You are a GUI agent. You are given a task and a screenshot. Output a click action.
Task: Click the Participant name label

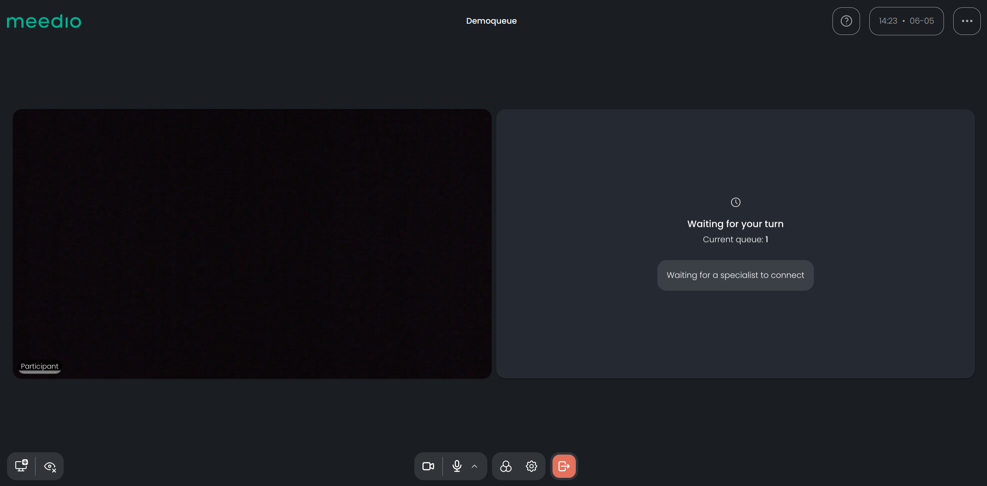click(x=40, y=366)
